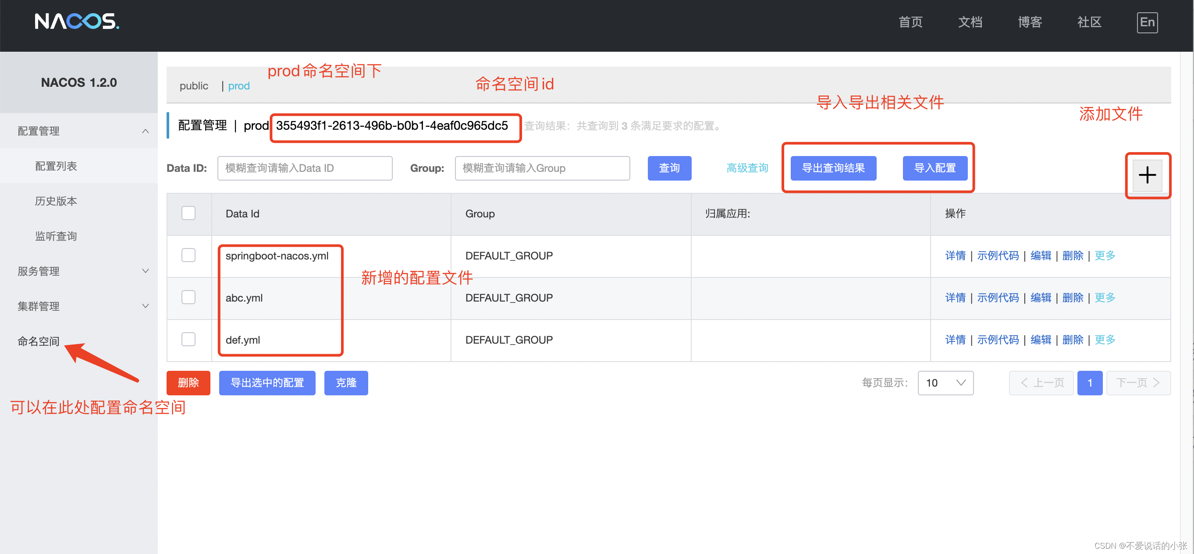The height and width of the screenshot is (554, 1194).
Task: Click the previous page arrow button
Action: 1041,383
